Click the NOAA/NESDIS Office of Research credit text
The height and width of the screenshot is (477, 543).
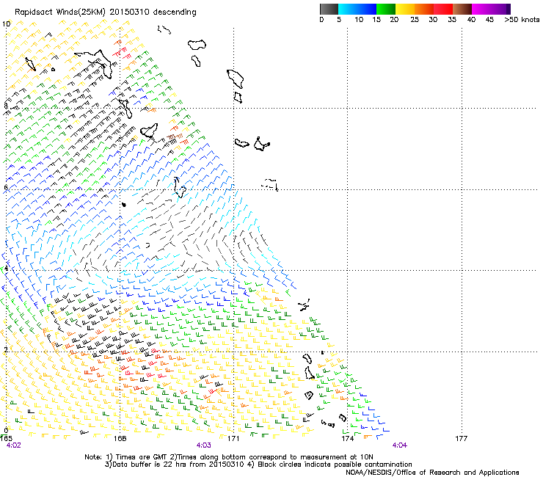[x=432, y=473]
